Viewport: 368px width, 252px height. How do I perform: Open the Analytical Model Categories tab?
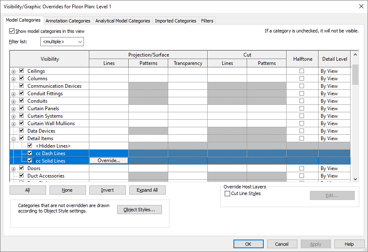click(x=123, y=21)
